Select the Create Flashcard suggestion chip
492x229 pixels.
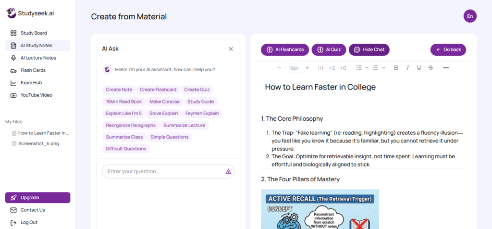click(158, 89)
